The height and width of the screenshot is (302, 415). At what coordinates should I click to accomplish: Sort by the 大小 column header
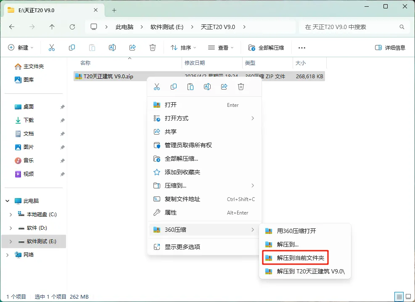tap(300, 63)
